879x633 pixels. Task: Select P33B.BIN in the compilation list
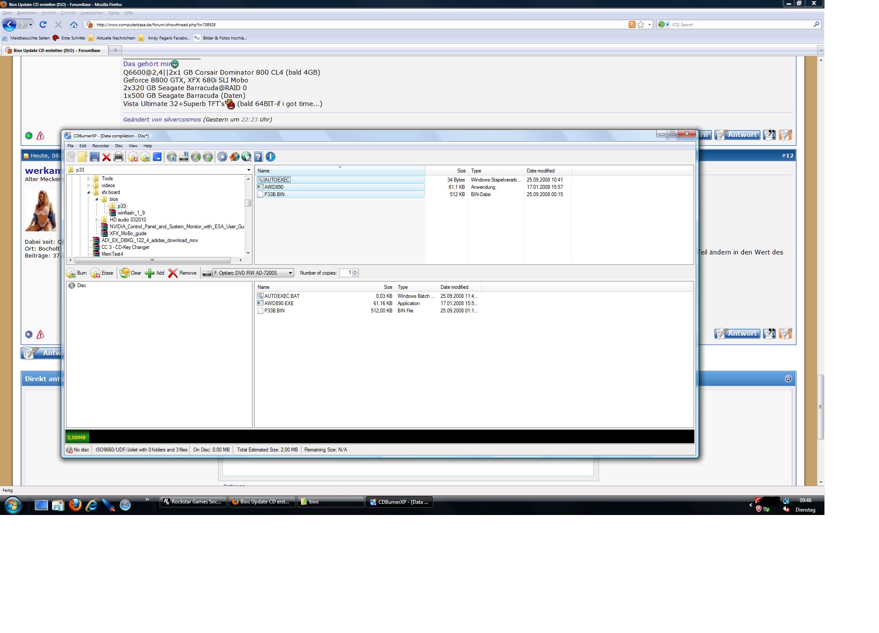[x=274, y=311]
